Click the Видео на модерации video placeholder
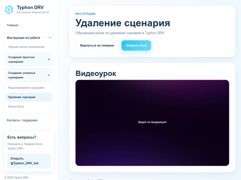 coord(152,123)
